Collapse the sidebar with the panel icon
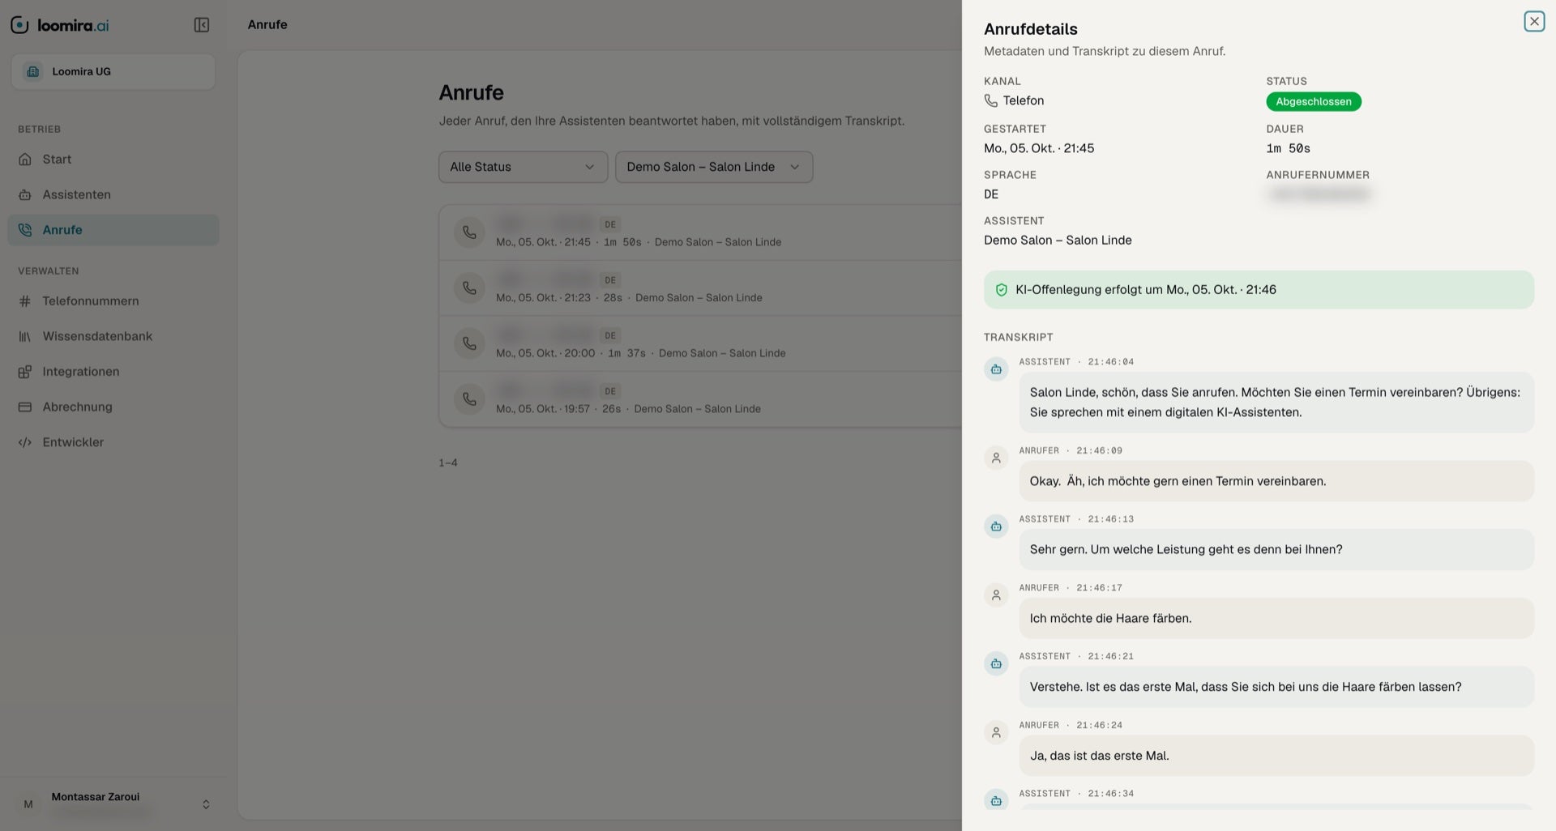 (202, 25)
